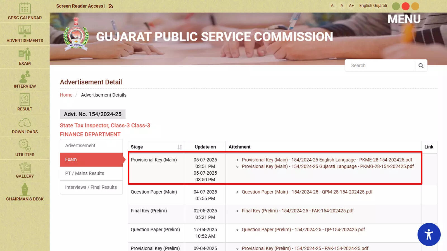447x251 pixels.
Task: Click FINANCE DEPARTMENT heading
Action: click(90, 134)
